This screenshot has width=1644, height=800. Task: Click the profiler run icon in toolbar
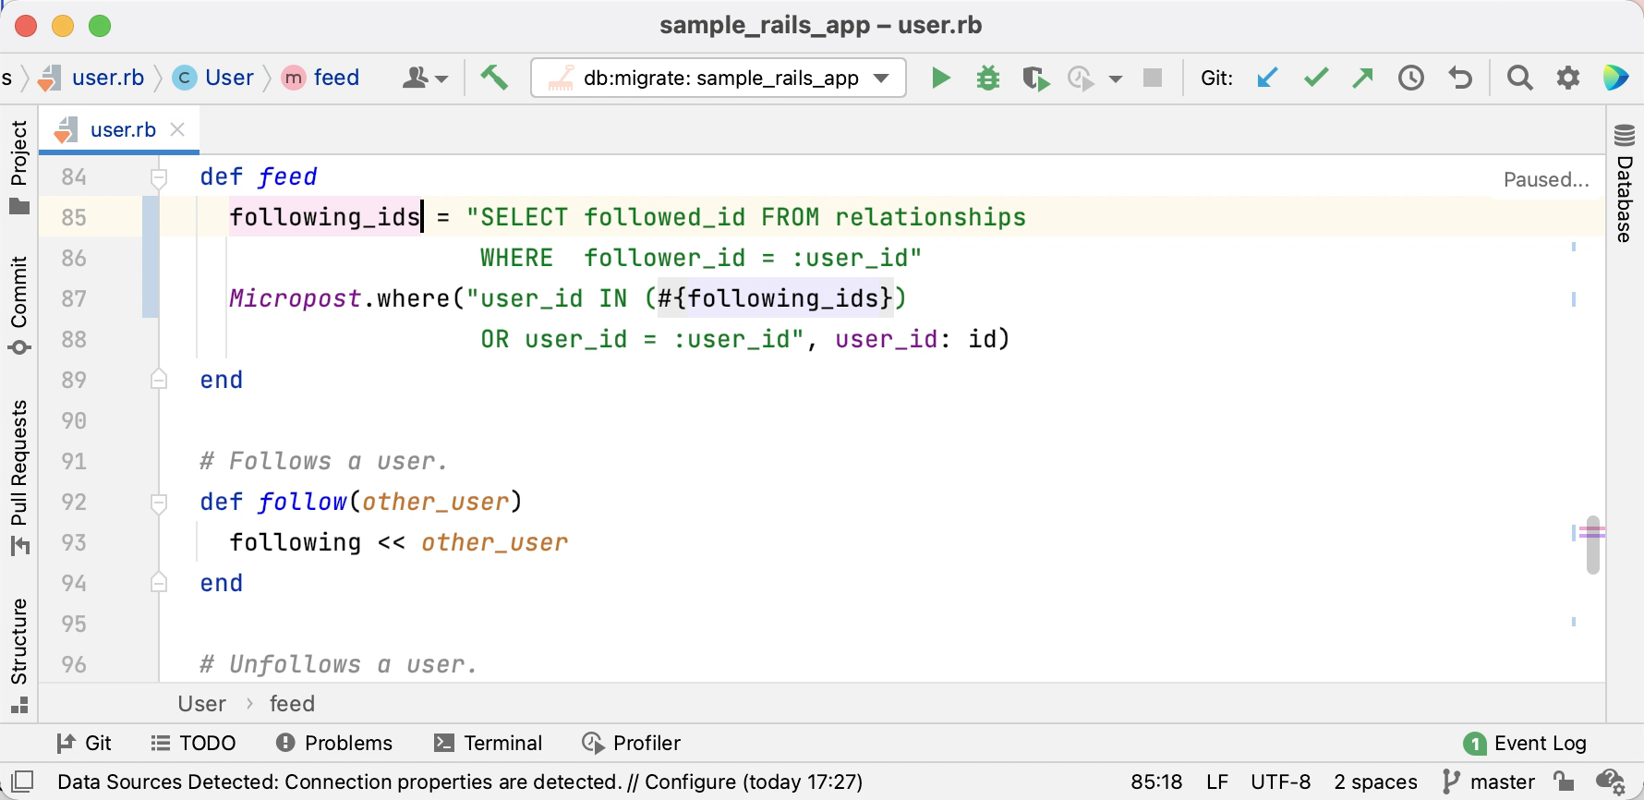[1080, 79]
